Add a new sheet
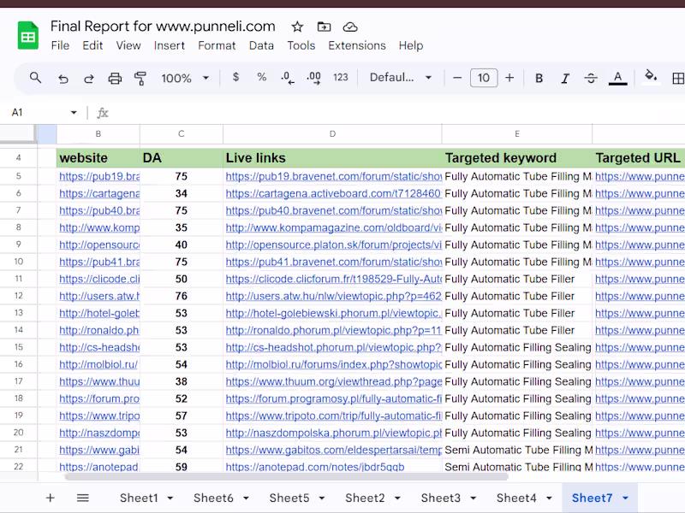Image resolution: width=685 pixels, height=513 pixels. click(x=50, y=498)
